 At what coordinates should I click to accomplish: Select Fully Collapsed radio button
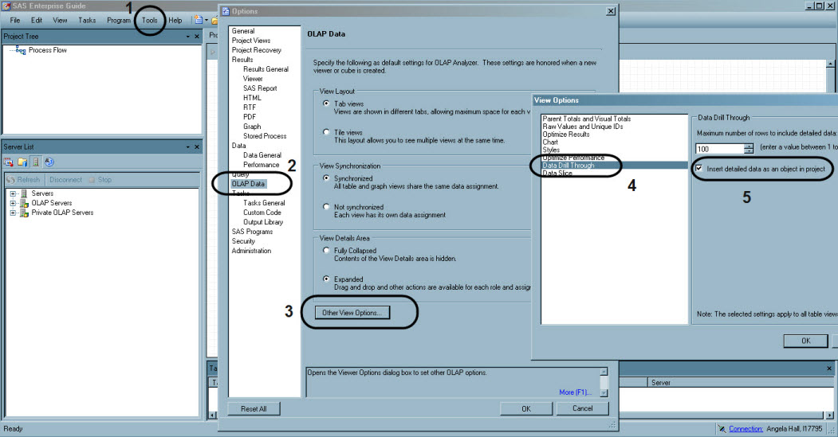tap(326, 250)
